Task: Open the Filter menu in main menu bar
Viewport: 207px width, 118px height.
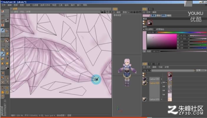Action: 35,5
